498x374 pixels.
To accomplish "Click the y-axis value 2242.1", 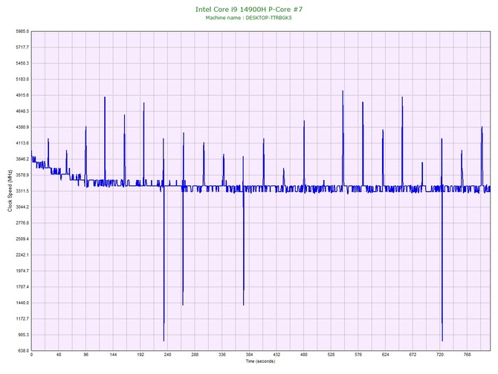I will [22, 255].
